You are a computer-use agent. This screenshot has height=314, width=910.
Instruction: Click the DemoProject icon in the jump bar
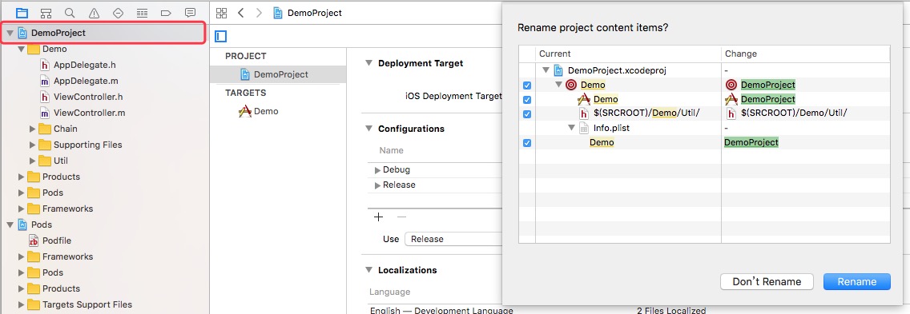[278, 13]
